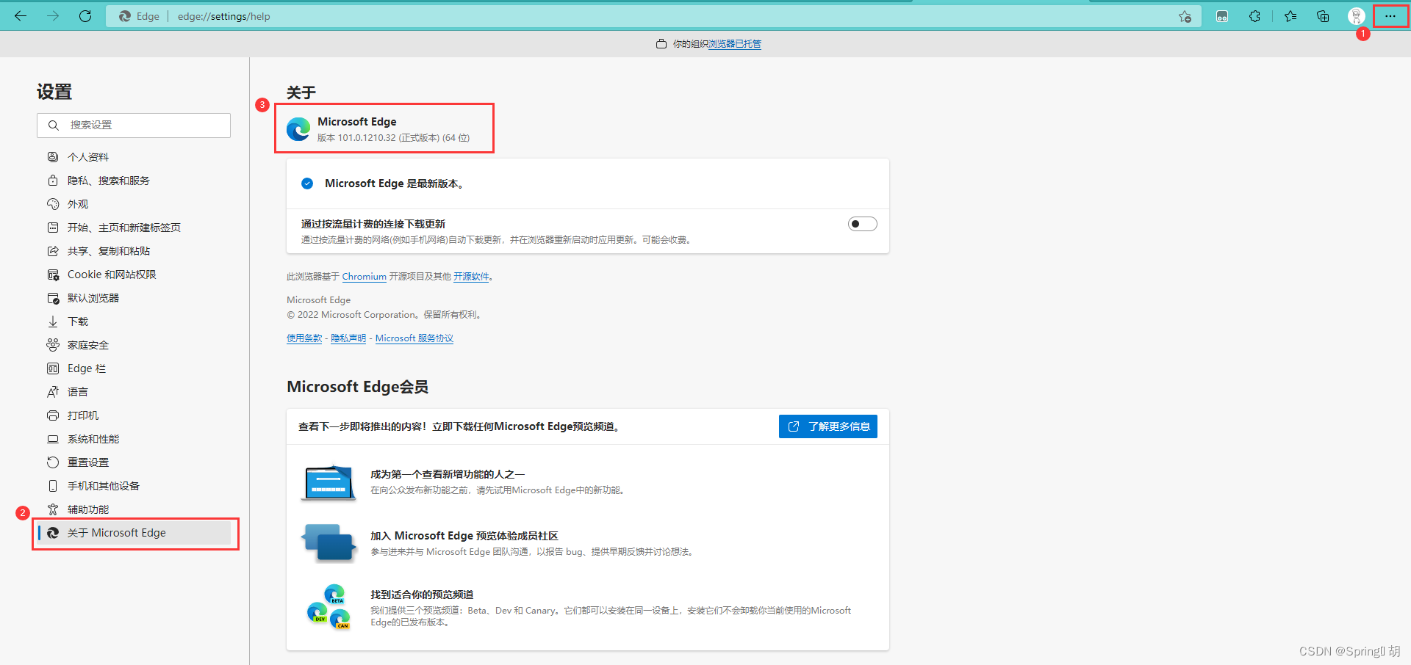Click the briefcase icon in managed banner
Viewport: 1411px width, 665px height.
click(661, 44)
